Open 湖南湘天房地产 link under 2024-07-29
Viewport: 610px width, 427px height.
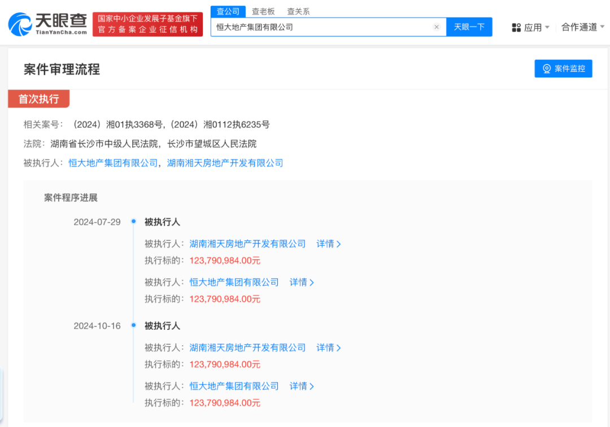coord(247,244)
